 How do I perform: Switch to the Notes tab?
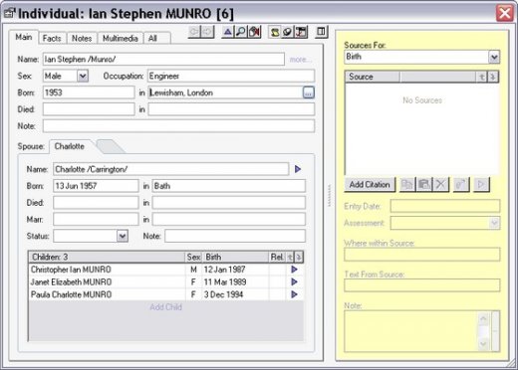82,39
